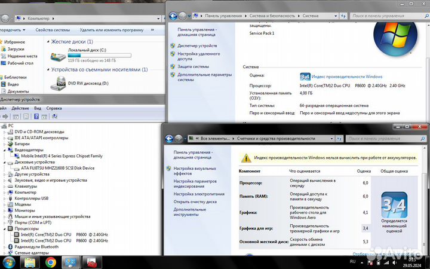Go back in the Performance Information window
430x269 pixels.
pos(169,139)
